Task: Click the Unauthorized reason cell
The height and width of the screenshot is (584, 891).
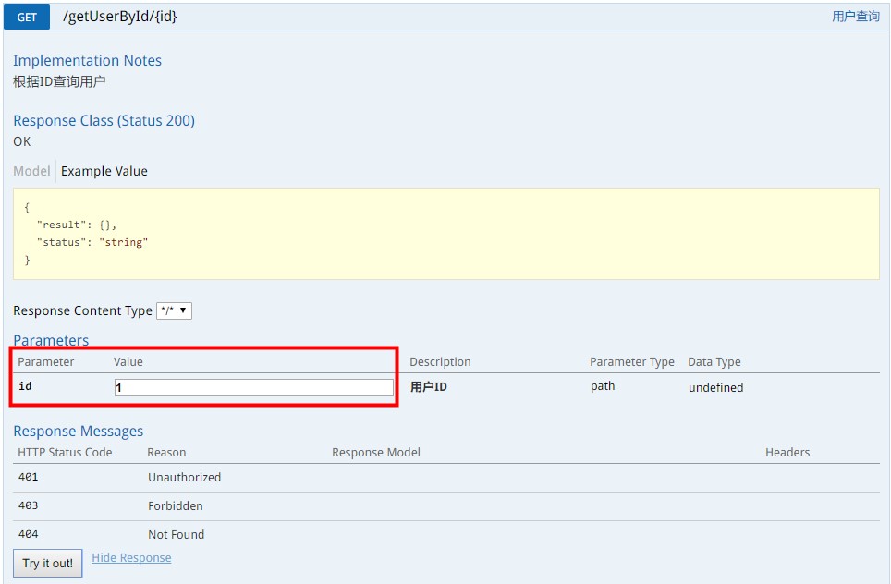Action: click(185, 477)
